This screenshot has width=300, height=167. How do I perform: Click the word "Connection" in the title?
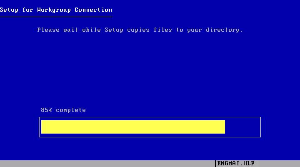click(x=93, y=10)
